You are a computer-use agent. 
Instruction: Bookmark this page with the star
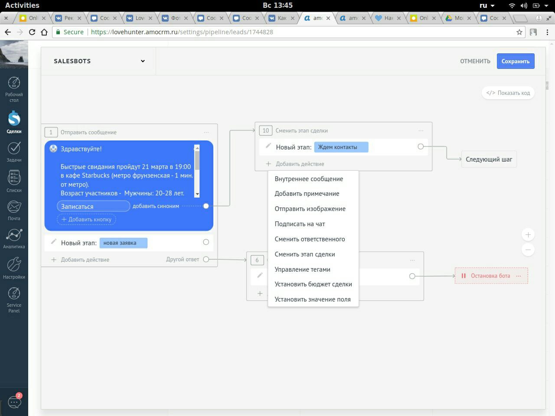click(519, 32)
